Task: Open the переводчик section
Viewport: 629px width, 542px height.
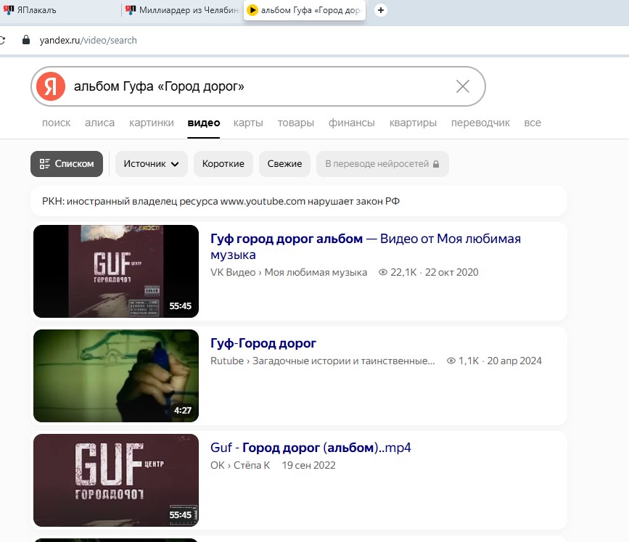Action: [480, 123]
